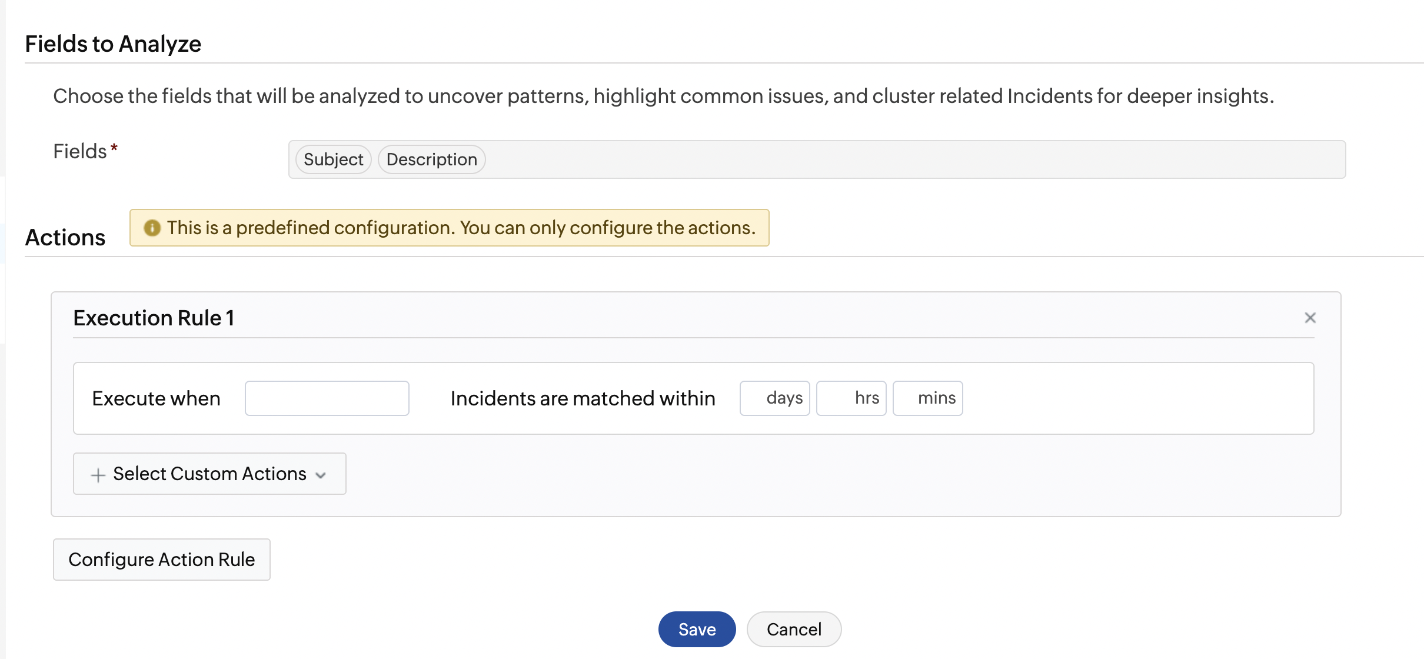Click the Actions section heading
This screenshot has width=1424, height=659.
[x=65, y=237]
